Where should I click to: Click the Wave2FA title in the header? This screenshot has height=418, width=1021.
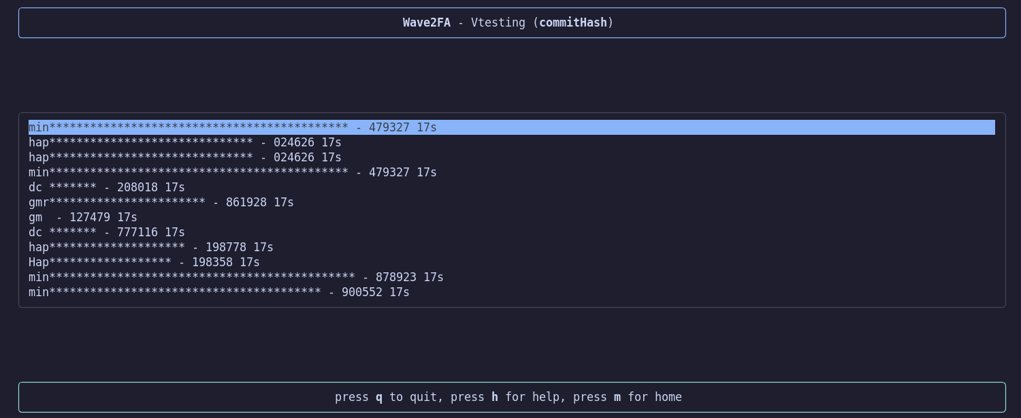pyautogui.click(x=426, y=22)
